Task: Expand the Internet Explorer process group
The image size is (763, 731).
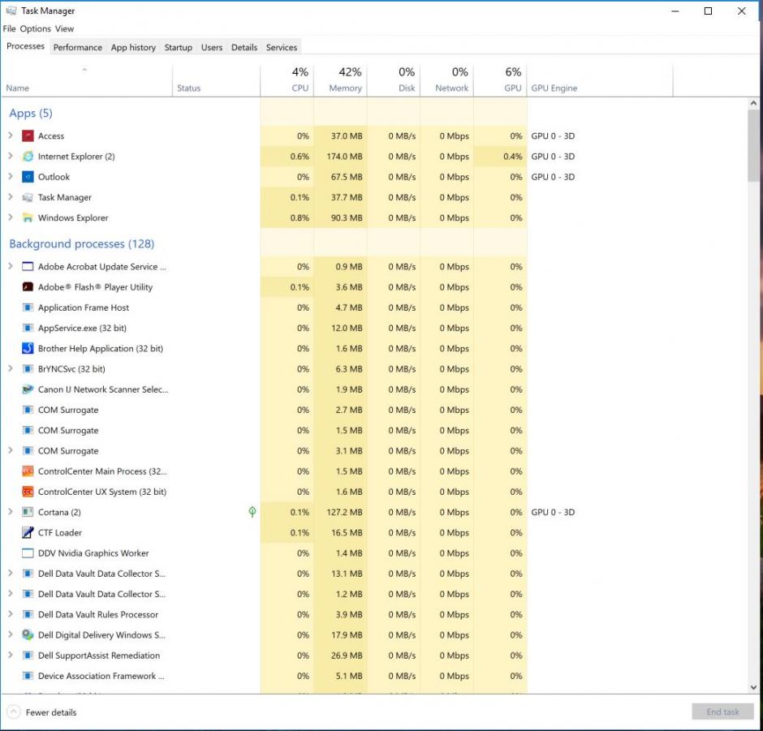Action: [x=10, y=157]
